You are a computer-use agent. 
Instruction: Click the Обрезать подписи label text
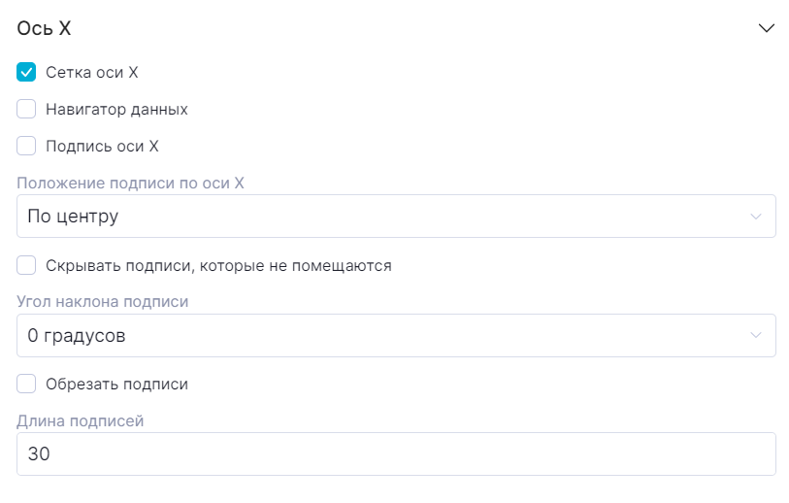point(116,385)
